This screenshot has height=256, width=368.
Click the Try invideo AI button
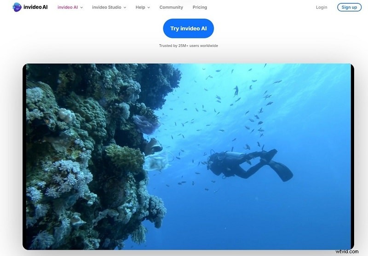click(188, 29)
